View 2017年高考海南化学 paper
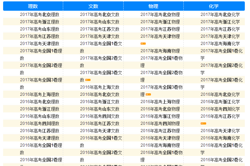The height and width of the screenshot is (166, 250). point(220,44)
